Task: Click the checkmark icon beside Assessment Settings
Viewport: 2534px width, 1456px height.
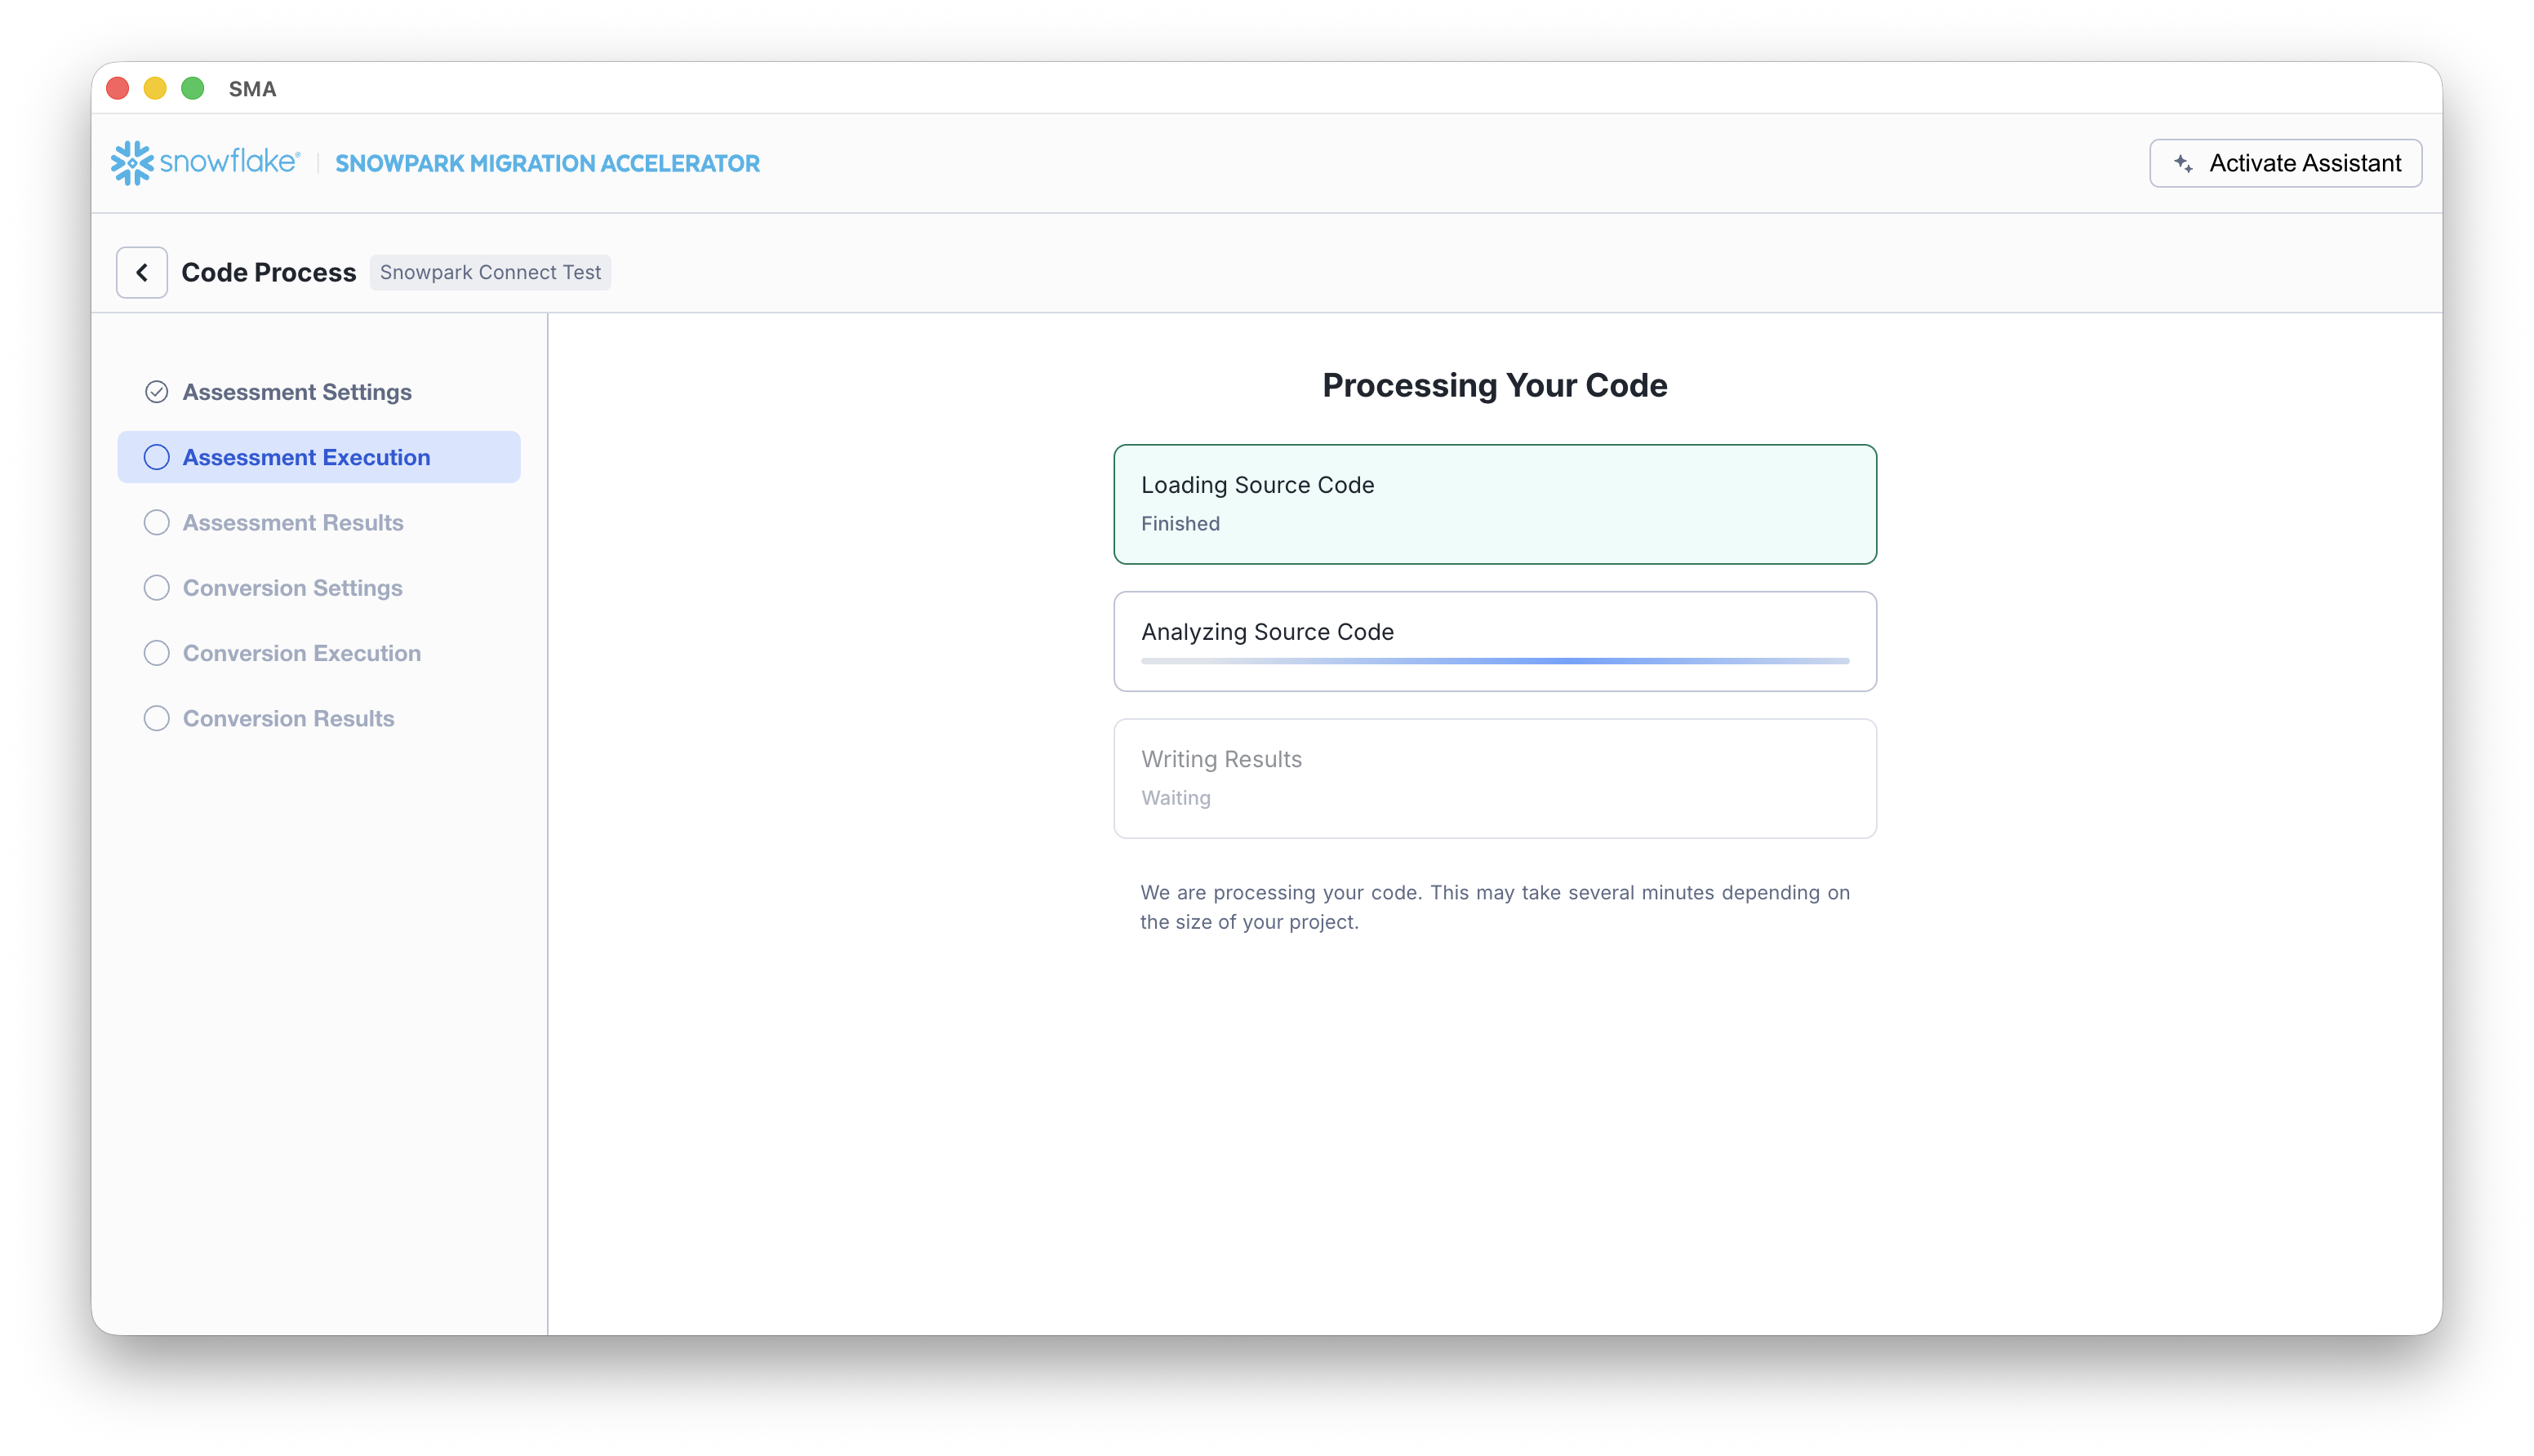Action: click(156, 392)
